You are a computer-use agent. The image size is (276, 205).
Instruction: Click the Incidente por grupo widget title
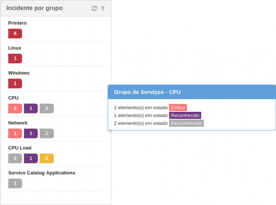pos(34,8)
